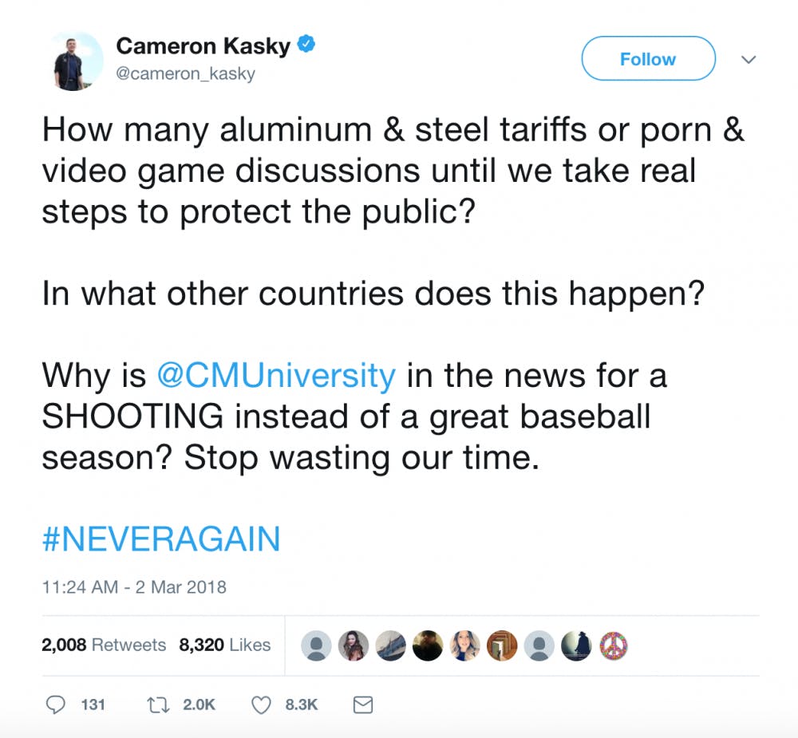The image size is (798, 738).
Task: View the 2,008 Retweets list
Action: 104,645
